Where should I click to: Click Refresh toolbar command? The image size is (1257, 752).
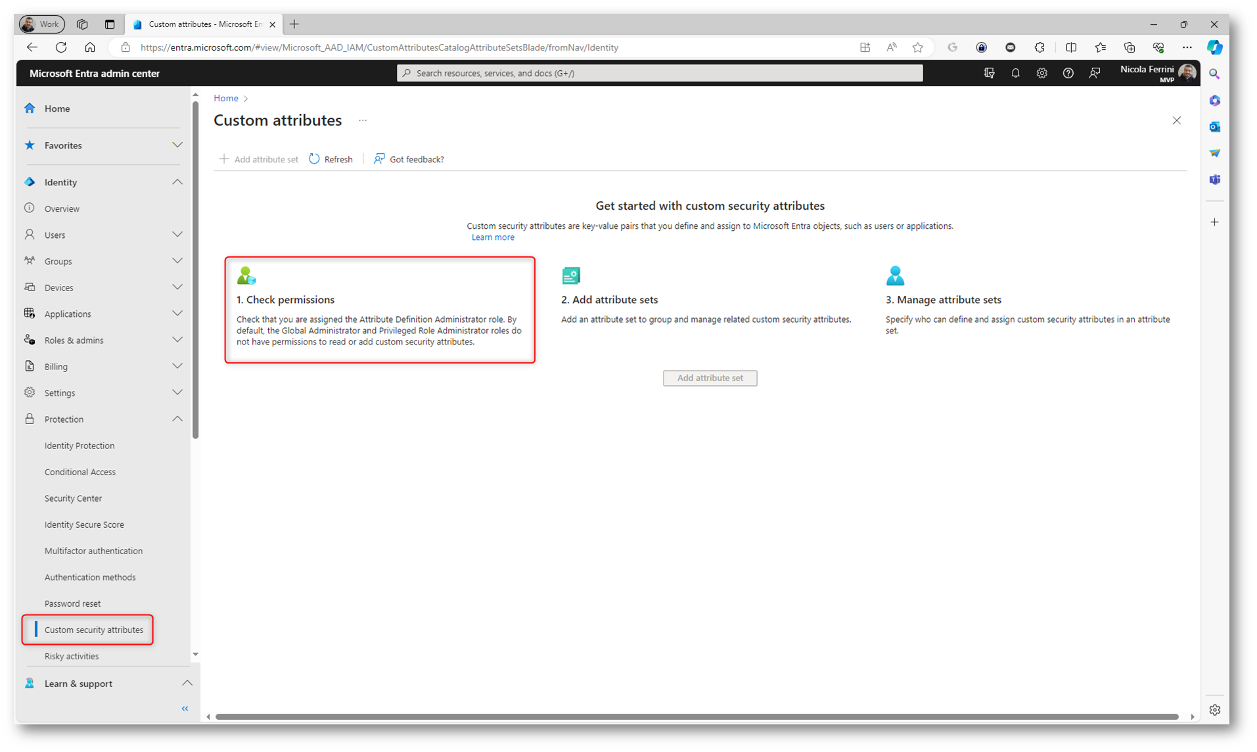(331, 159)
